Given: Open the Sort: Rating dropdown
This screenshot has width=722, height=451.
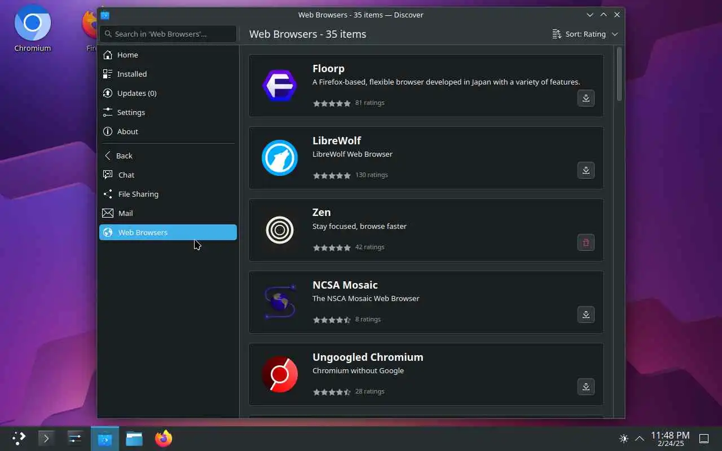Looking at the screenshot, I should click(x=585, y=34).
